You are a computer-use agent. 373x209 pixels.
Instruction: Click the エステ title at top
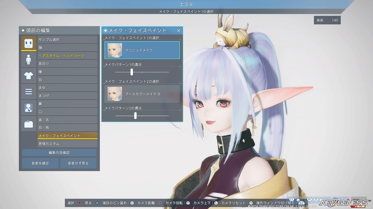[x=187, y=4]
